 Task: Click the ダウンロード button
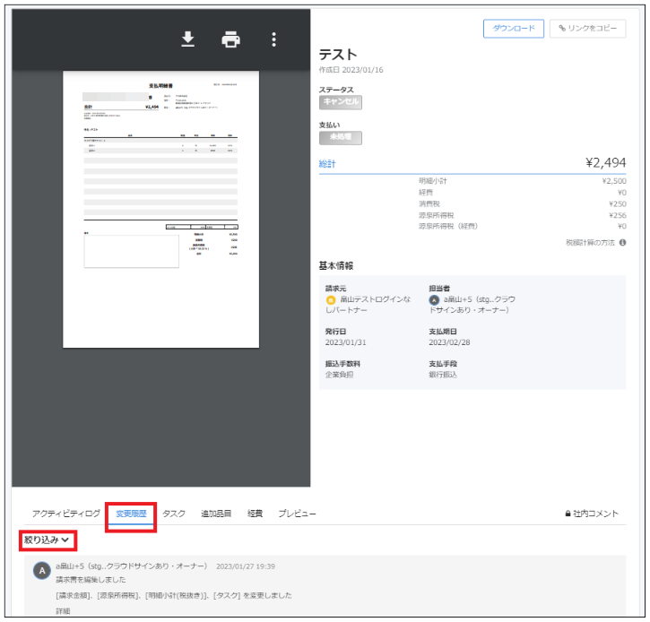click(513, 29)
